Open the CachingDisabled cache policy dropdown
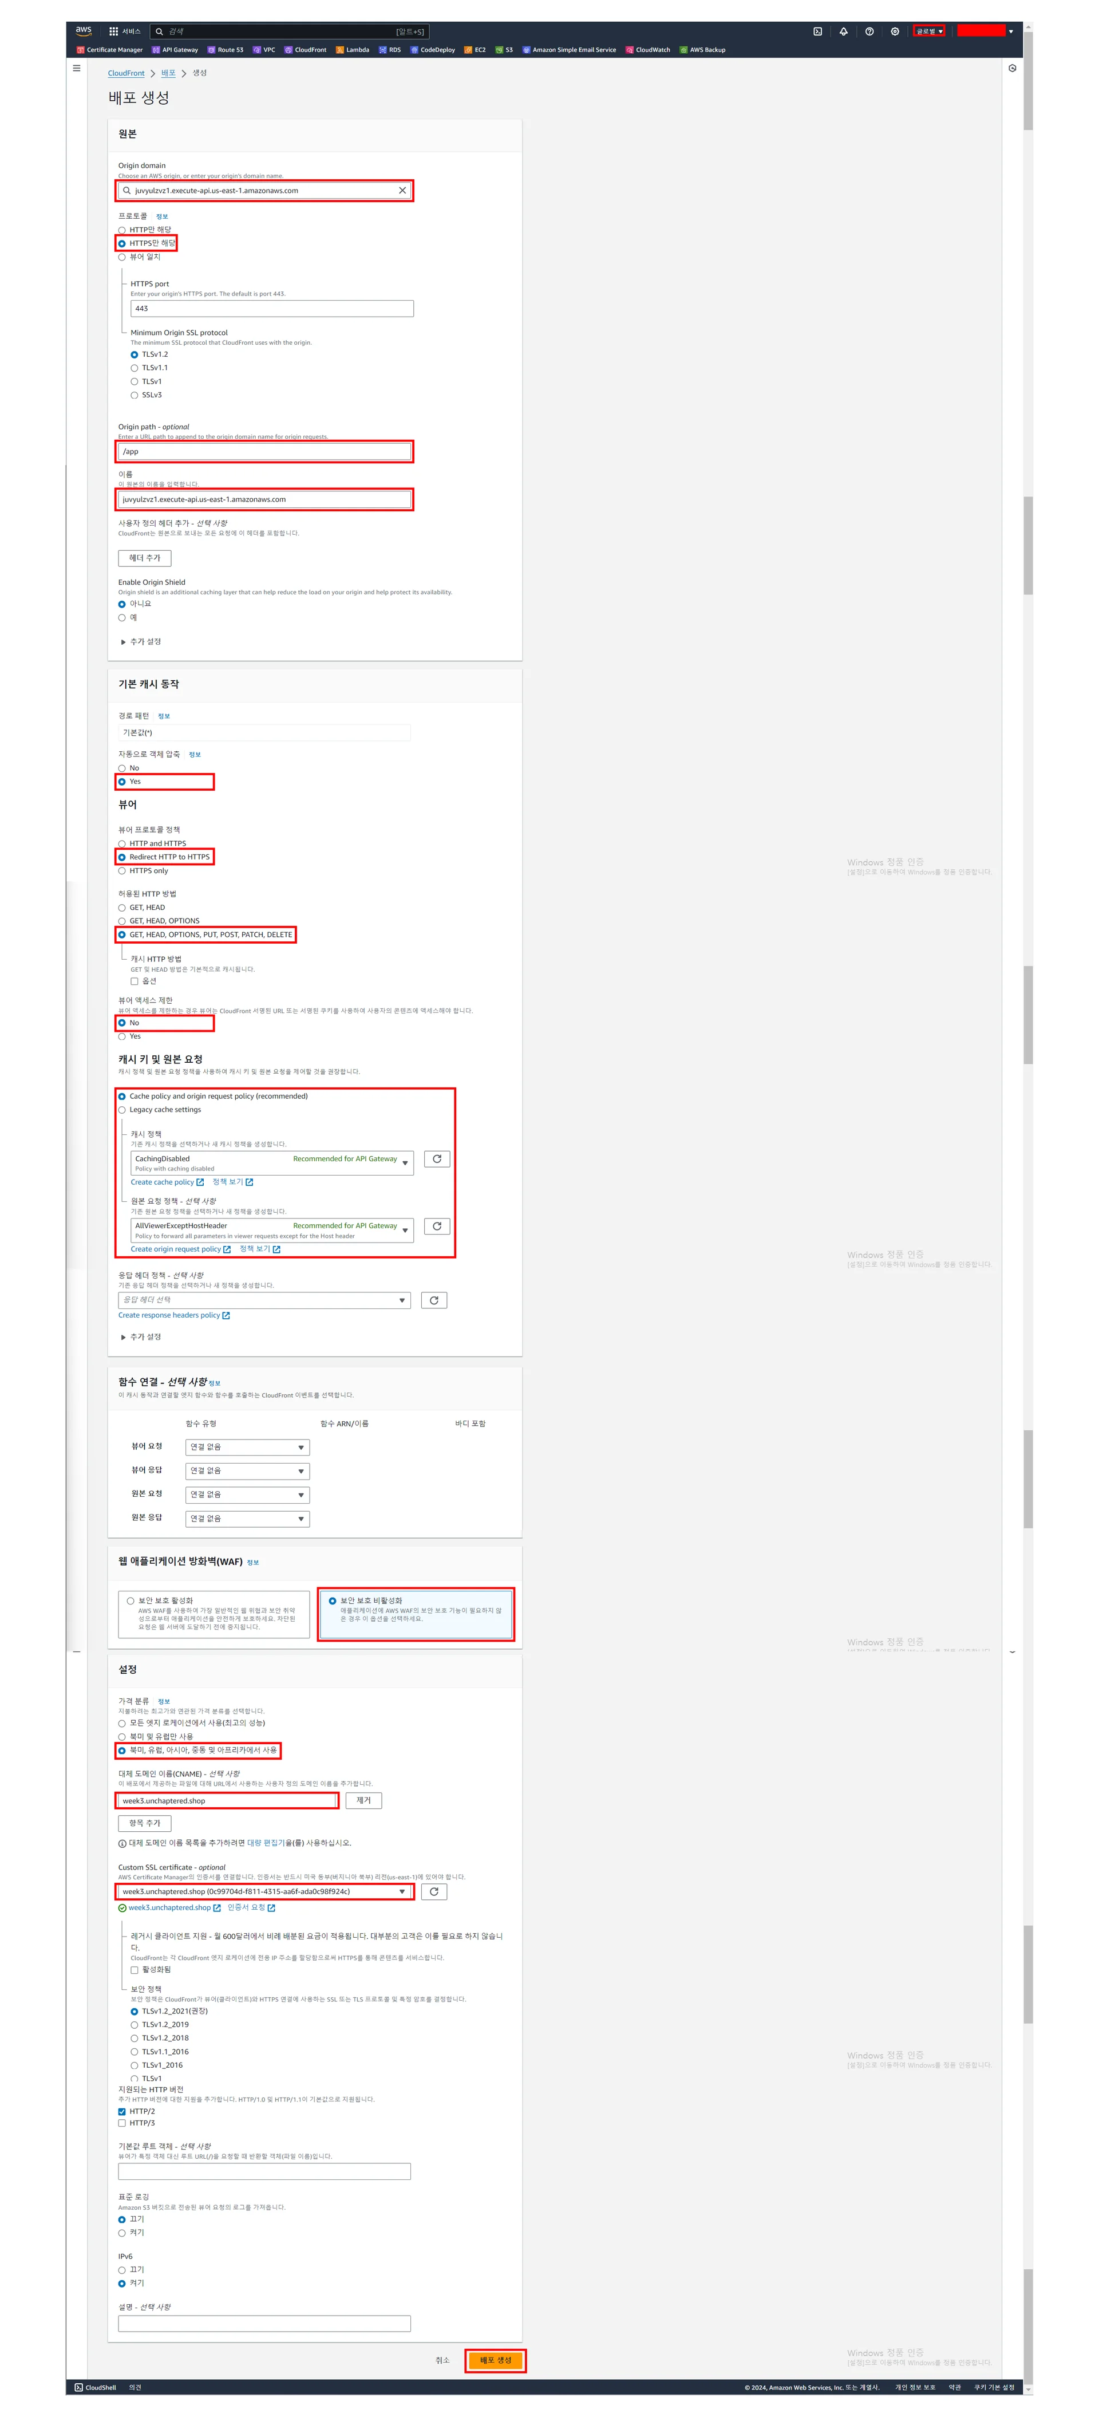Screen dimensions: 1099x2417 tap(272, 1162)
